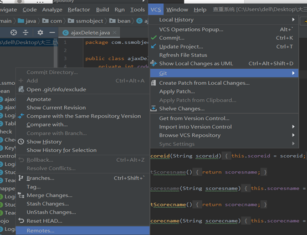This screenshot has width=307, height=235.
Task: Open the Build menu
Action: [x=103, y=9]
